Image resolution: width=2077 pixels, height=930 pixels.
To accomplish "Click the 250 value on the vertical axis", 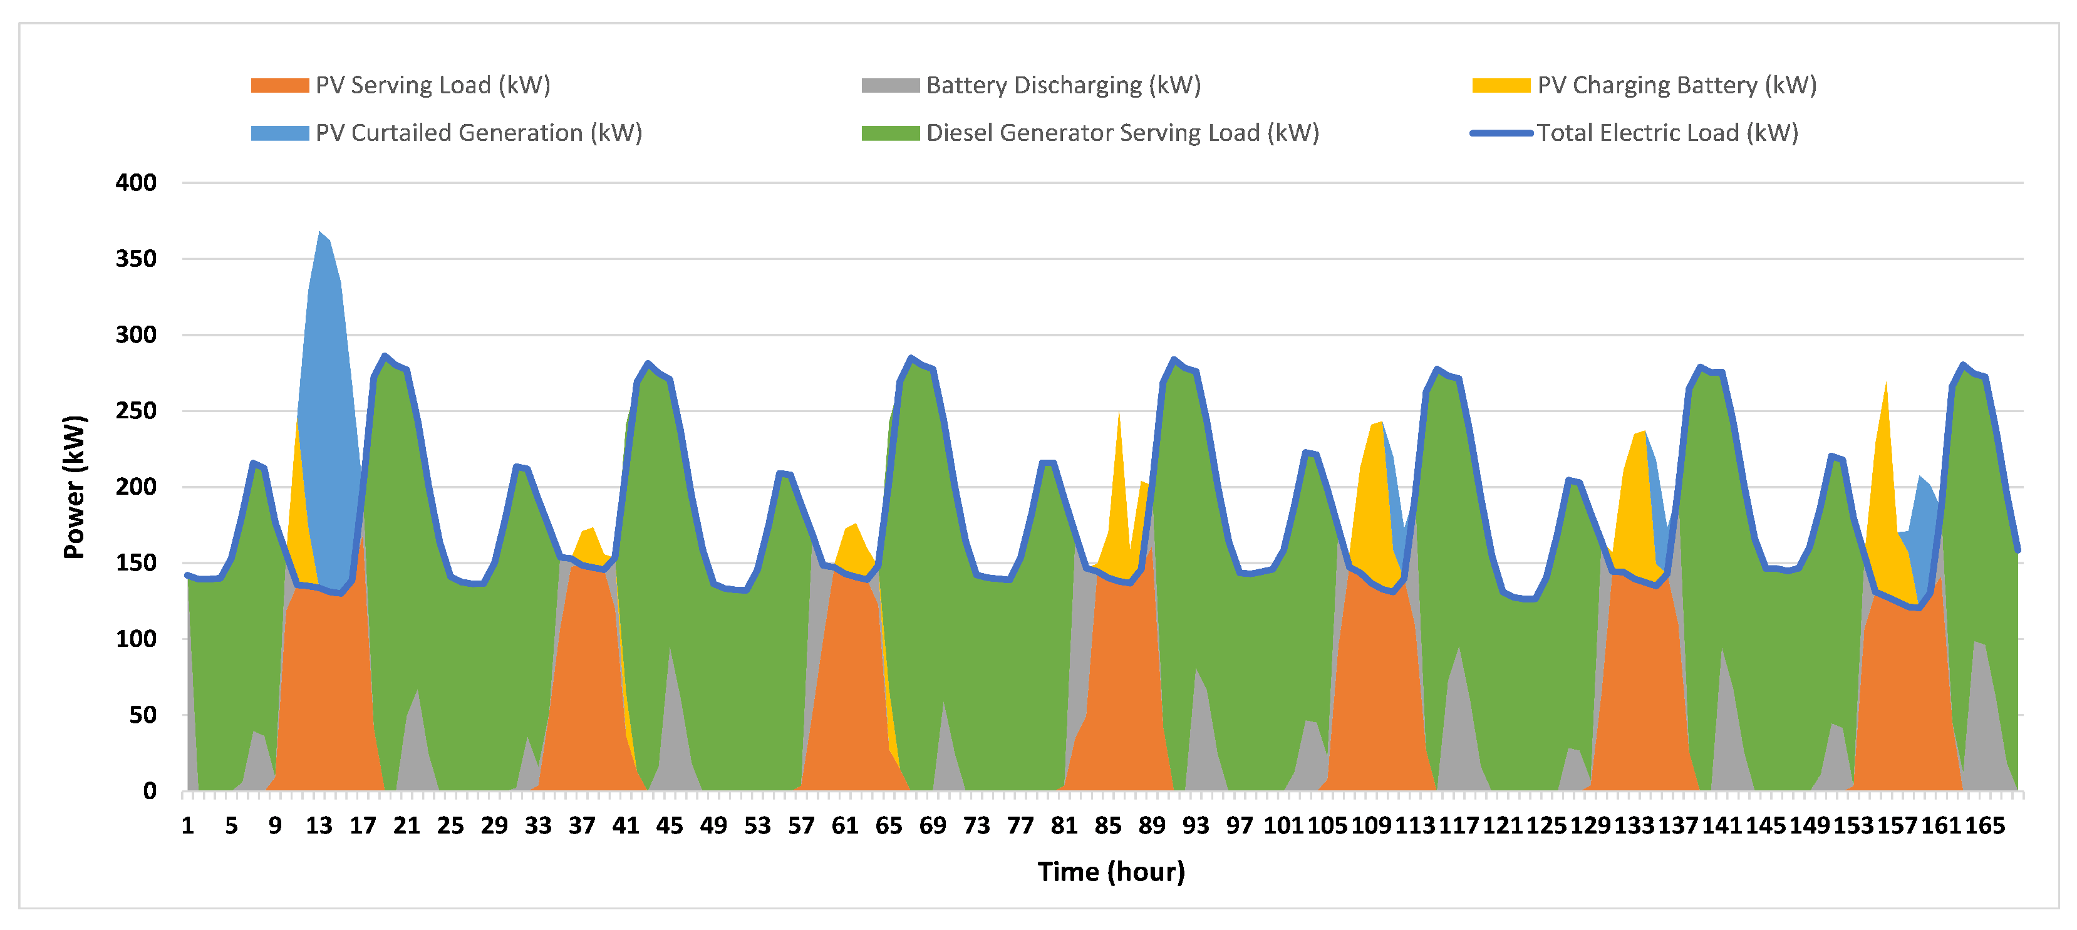I will click(x=135, y=411).
